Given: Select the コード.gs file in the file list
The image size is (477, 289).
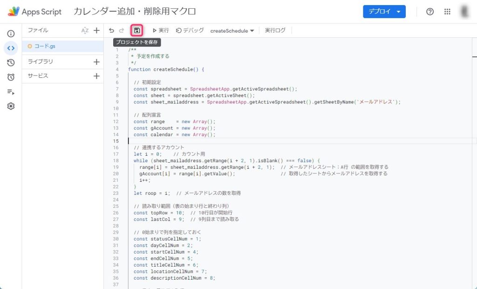Looking at the screenshot, I should click(x=45, y=46).
